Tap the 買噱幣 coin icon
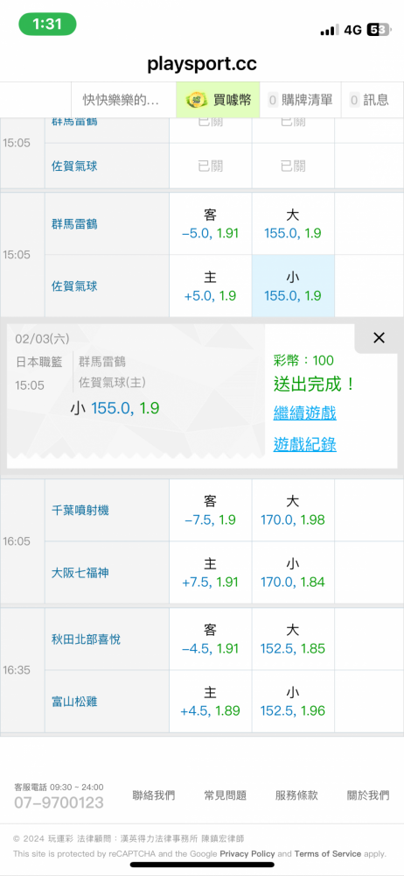 (x=196, y=100)
